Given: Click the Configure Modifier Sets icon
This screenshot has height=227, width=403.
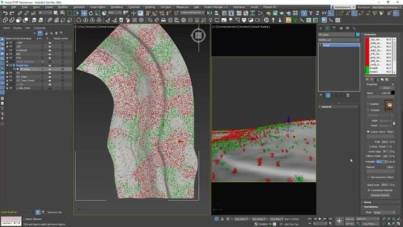Looking at the screenshot, I should [x=348, y=95].
